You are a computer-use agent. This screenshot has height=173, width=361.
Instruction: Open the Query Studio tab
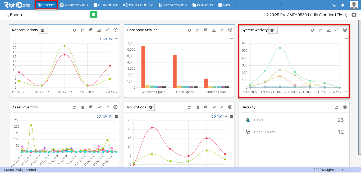pyautogui.click(x=106, y=5)
